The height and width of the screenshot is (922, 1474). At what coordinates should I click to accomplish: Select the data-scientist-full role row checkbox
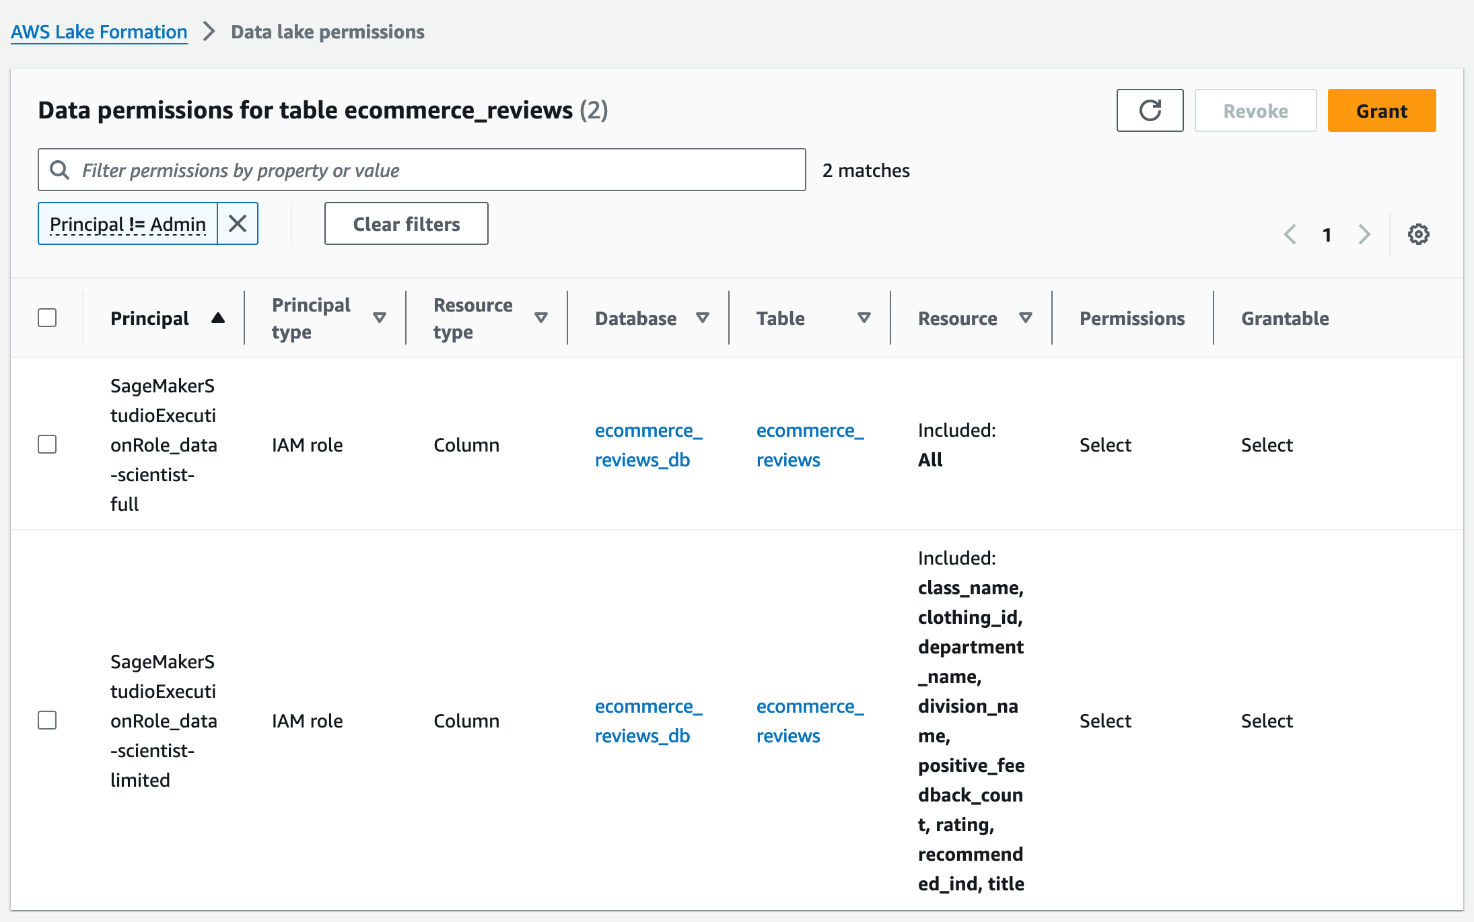(x=47, y=444)
